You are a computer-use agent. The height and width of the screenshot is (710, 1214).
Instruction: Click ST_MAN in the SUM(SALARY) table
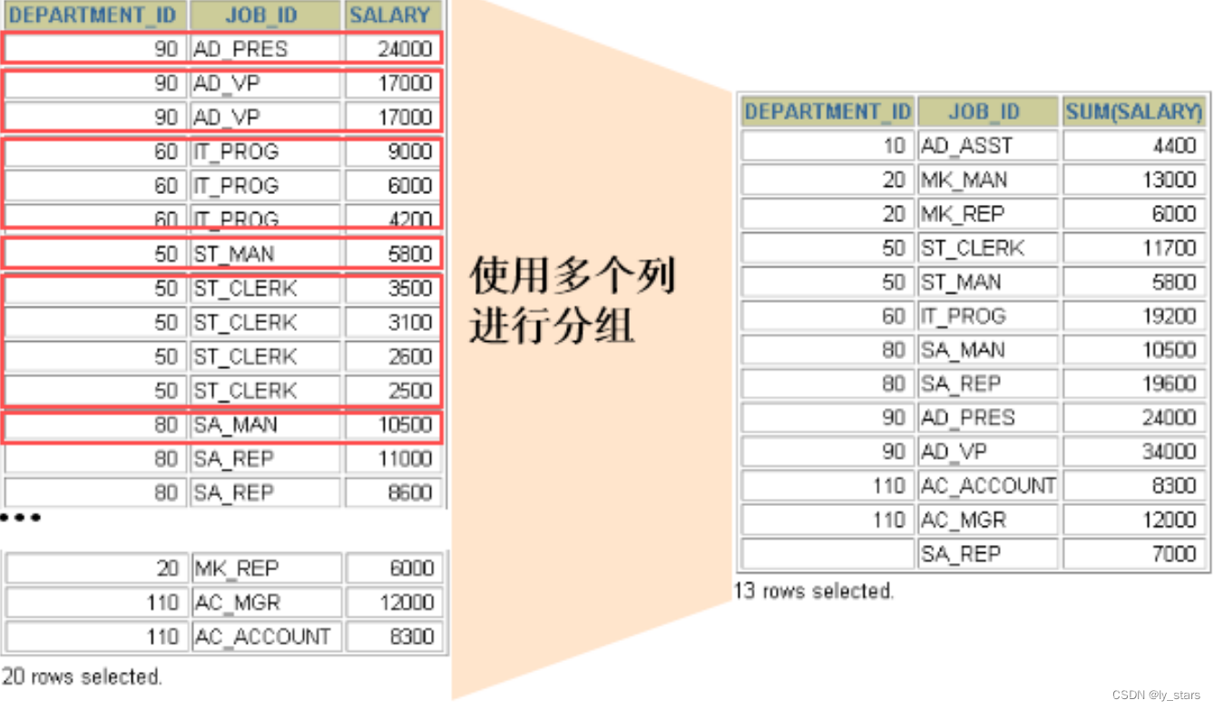(987, 282)
